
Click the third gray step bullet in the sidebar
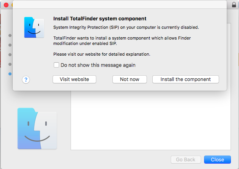pos(10,55)
